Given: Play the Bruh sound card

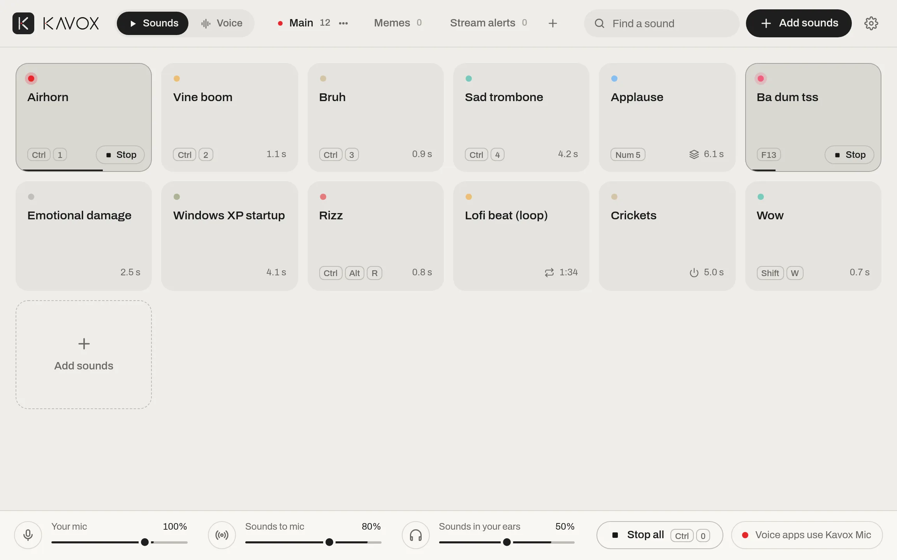Looking at the screenshot, I should pyautogui.click(x=376, y=117).
